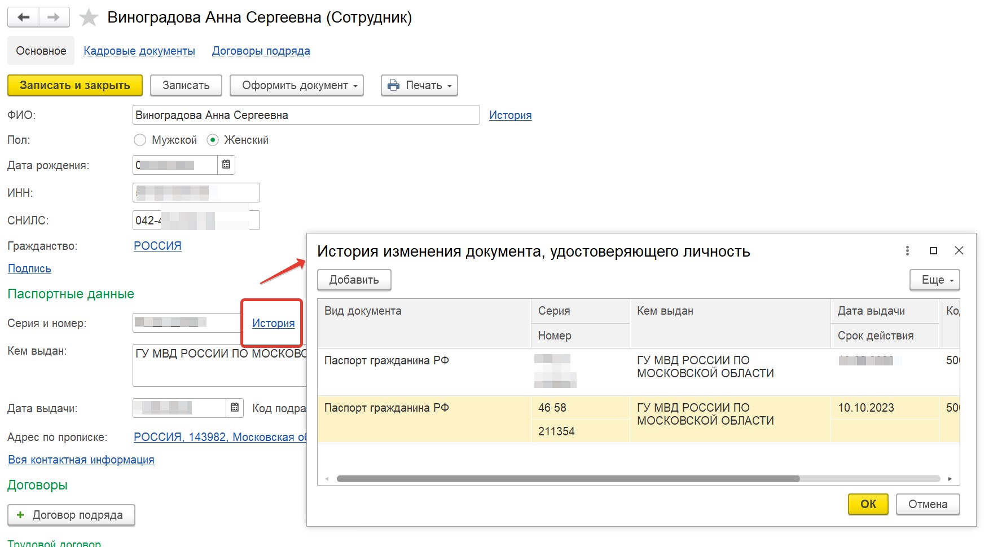Click the green plus Договор подряда button

point(71,515)
